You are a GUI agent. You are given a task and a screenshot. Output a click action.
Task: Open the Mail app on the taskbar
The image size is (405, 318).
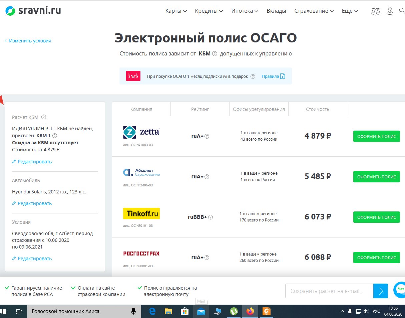click(x=201, y=311)
